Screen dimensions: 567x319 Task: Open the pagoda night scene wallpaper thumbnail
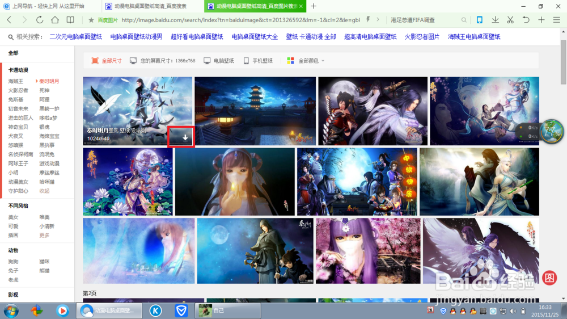[x=255, y=111]
